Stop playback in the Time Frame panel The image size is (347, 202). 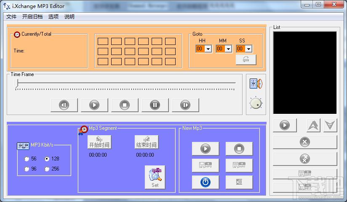(125, 105)
